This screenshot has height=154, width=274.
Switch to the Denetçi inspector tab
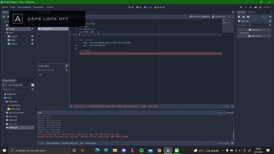click(x=241, y=12)
